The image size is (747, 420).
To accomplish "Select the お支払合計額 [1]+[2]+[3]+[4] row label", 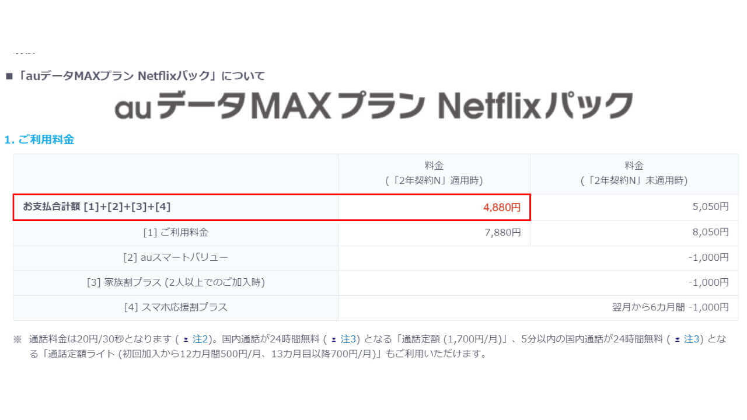I will (x=97, y=207).
